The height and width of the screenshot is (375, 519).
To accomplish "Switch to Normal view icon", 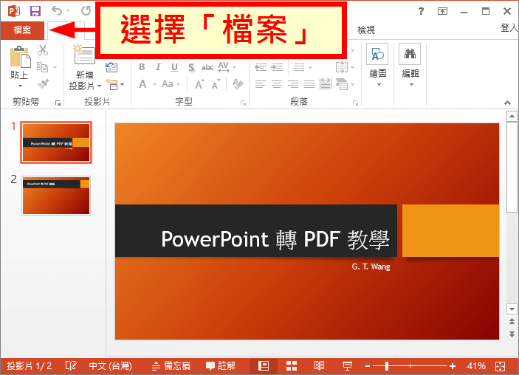I will coord(264,365).
